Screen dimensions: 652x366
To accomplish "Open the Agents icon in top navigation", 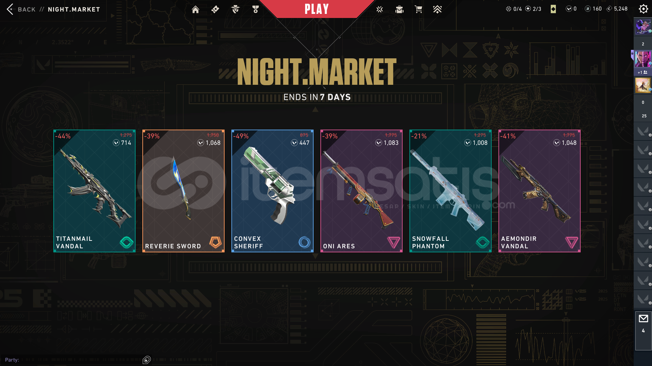I will coord(235,9).
